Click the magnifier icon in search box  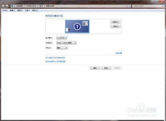pyautogui.click(x=163, y=6)
